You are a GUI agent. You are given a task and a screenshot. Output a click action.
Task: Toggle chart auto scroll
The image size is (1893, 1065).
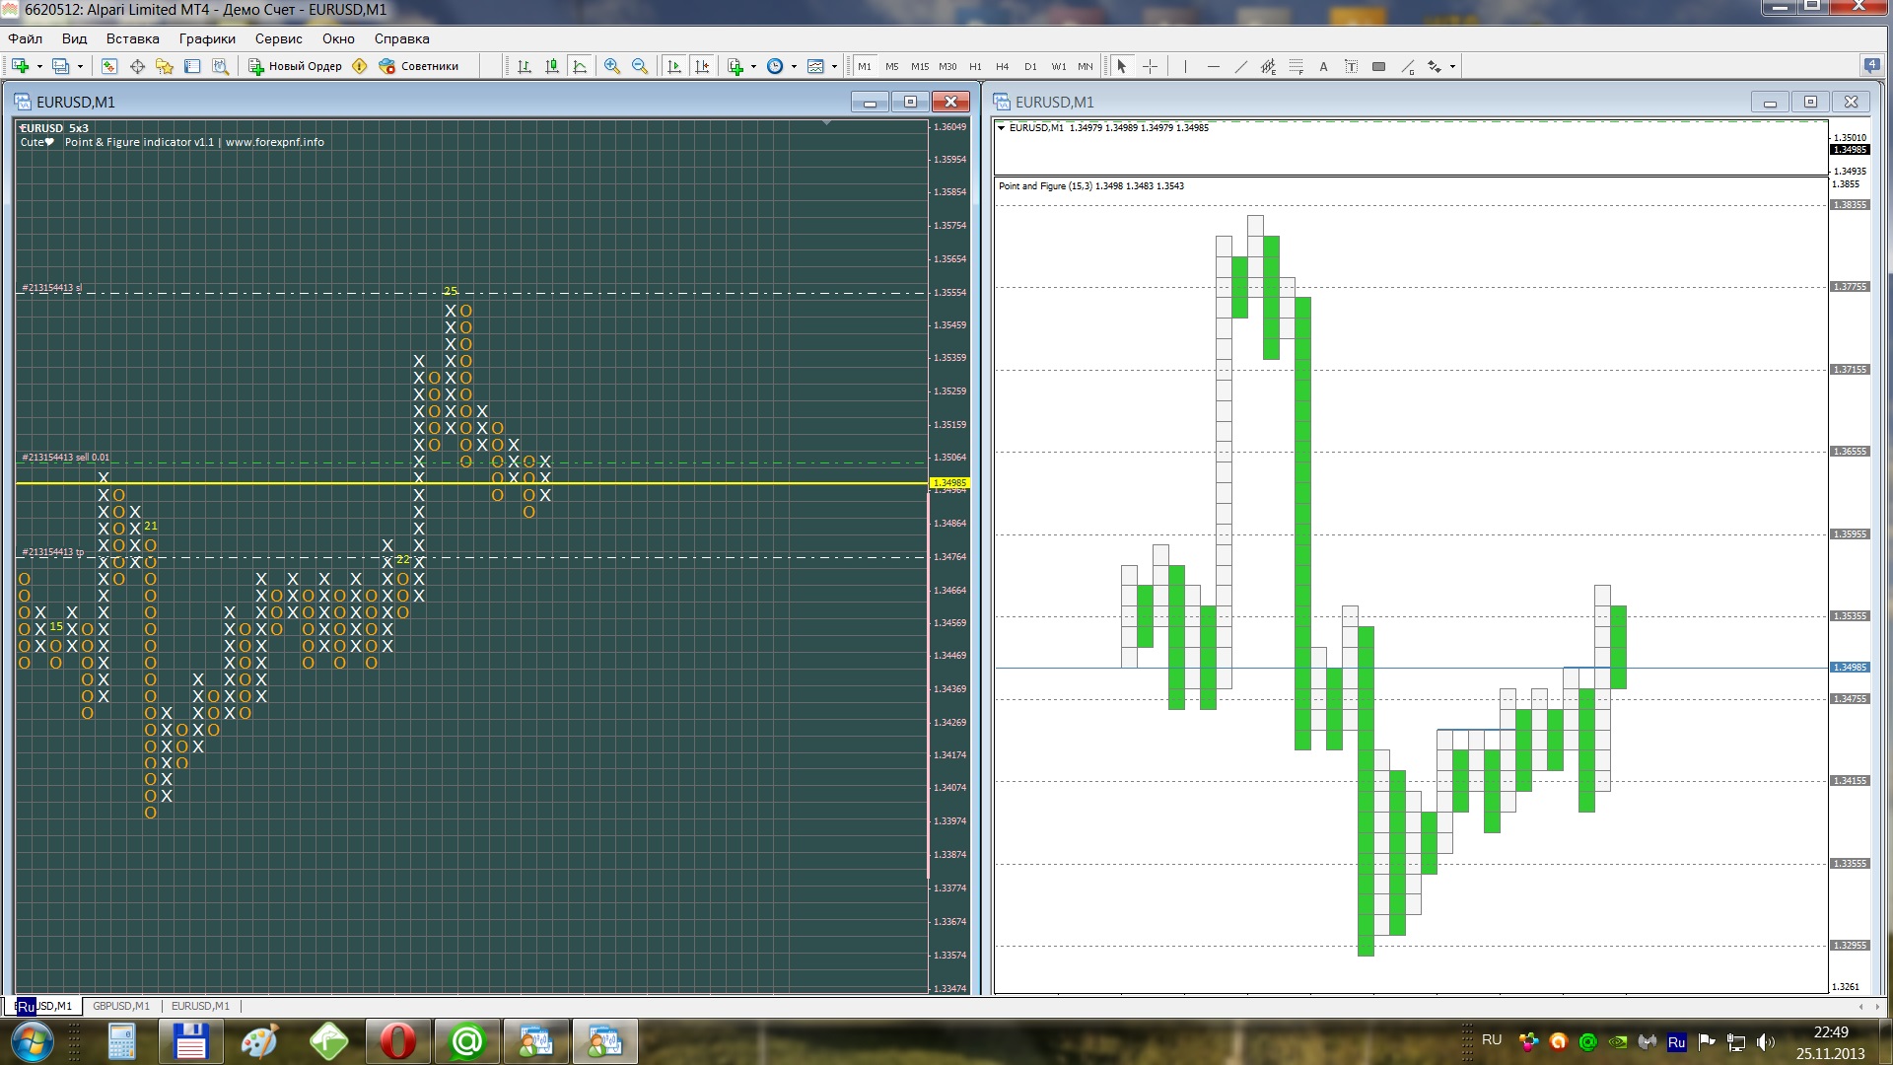coord(674,66)
